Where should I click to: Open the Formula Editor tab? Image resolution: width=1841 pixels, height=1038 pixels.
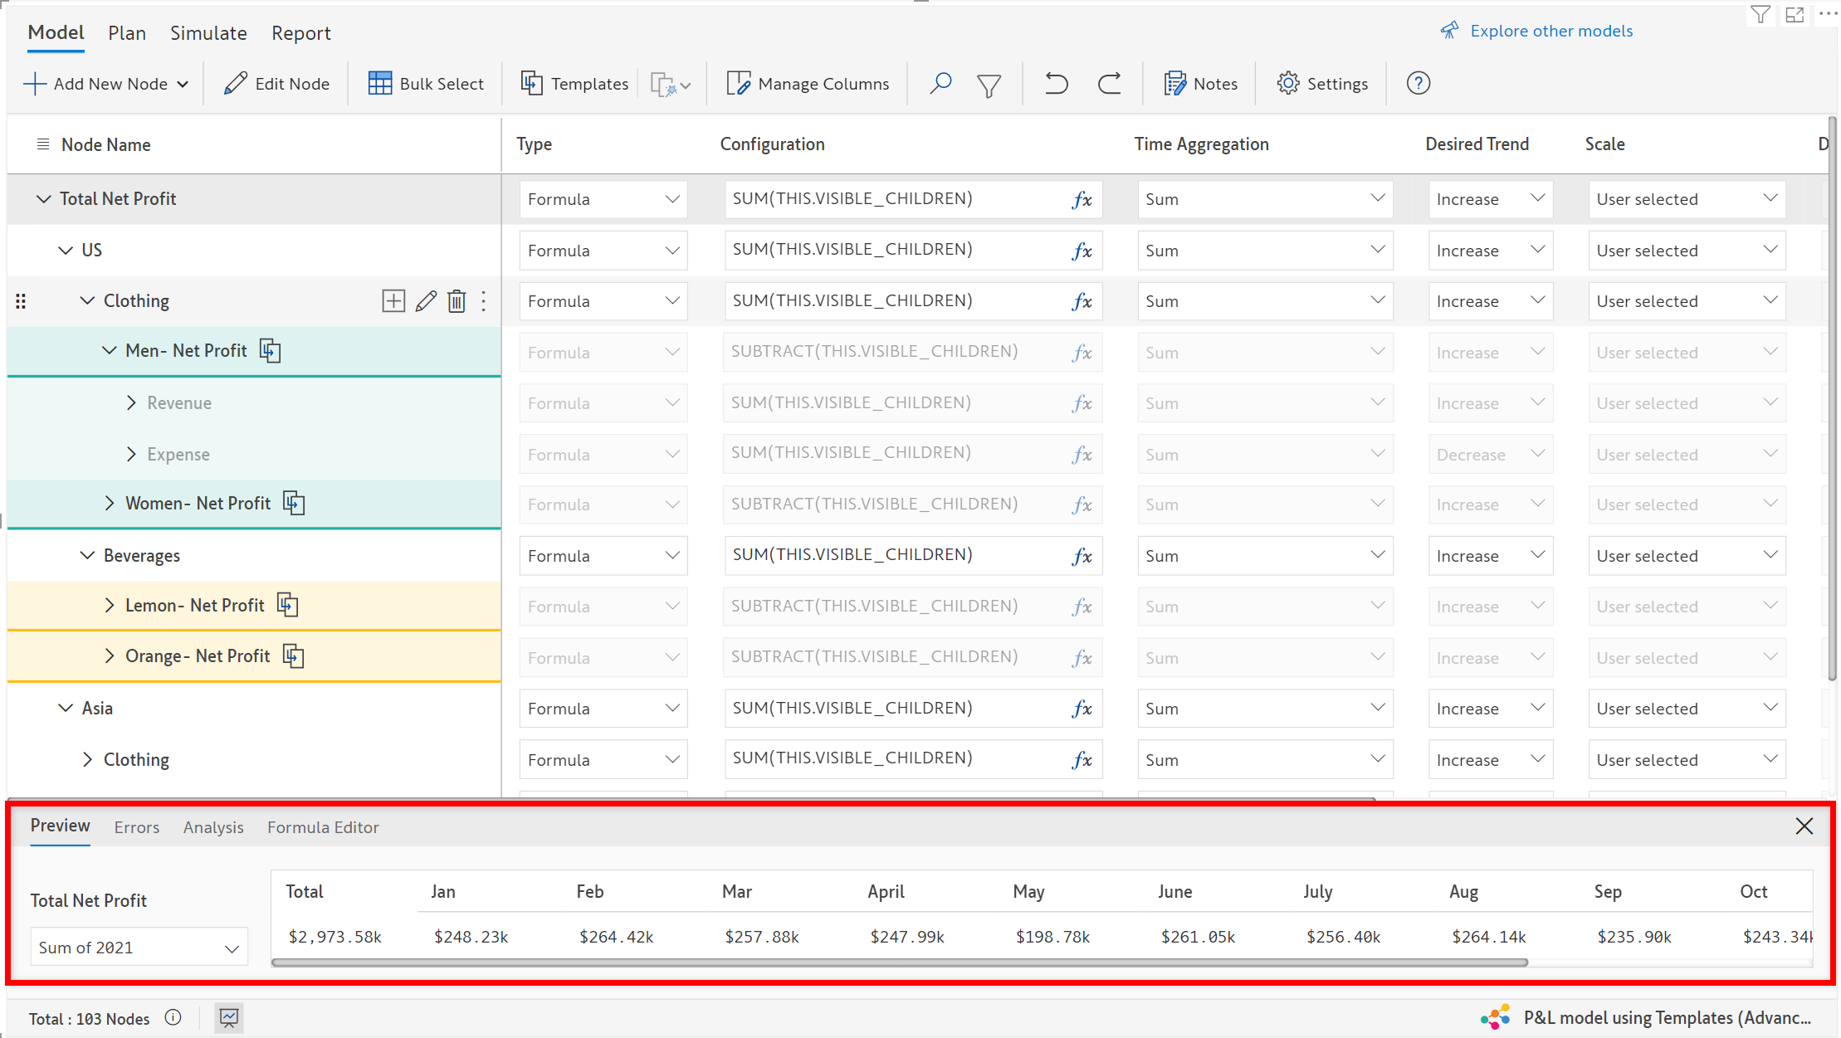pyautogui.click(x=323, y=827)
